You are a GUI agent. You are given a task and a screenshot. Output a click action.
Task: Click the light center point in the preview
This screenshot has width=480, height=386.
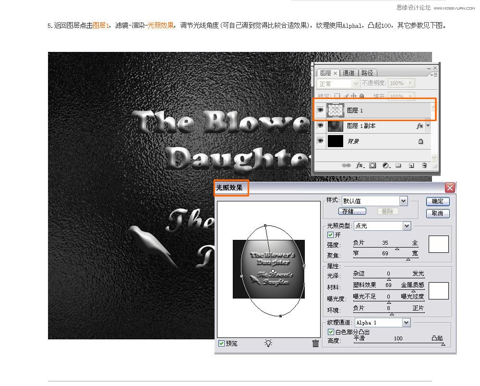(x=273, y=271)
